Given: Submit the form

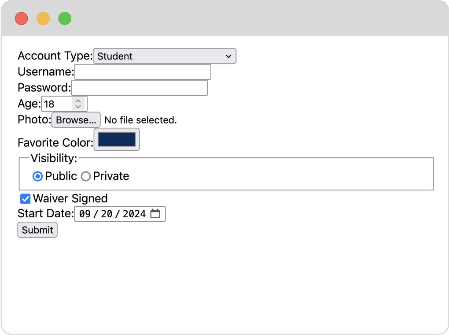Looking at the screenshot, I should (37, 230).
